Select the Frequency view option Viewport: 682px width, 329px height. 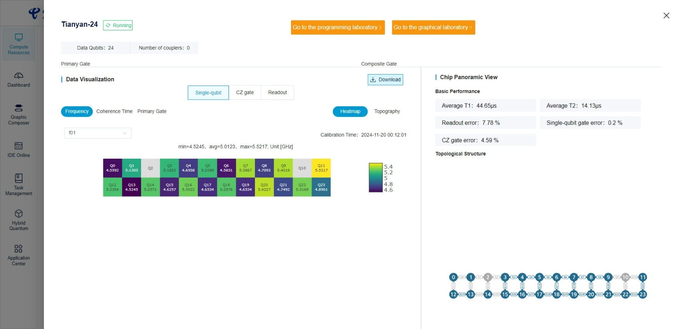coord(77,111)
